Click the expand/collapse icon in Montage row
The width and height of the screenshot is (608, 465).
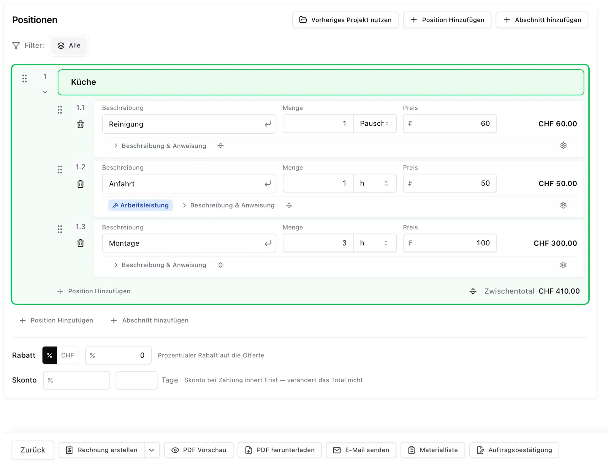pyautogui.click(x=220, y=265)
